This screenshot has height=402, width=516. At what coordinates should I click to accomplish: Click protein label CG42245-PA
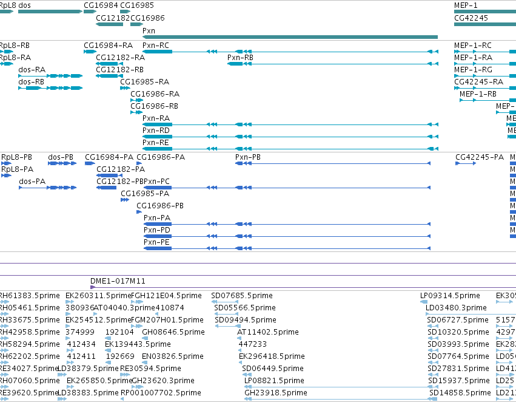(x=480, y=157)
